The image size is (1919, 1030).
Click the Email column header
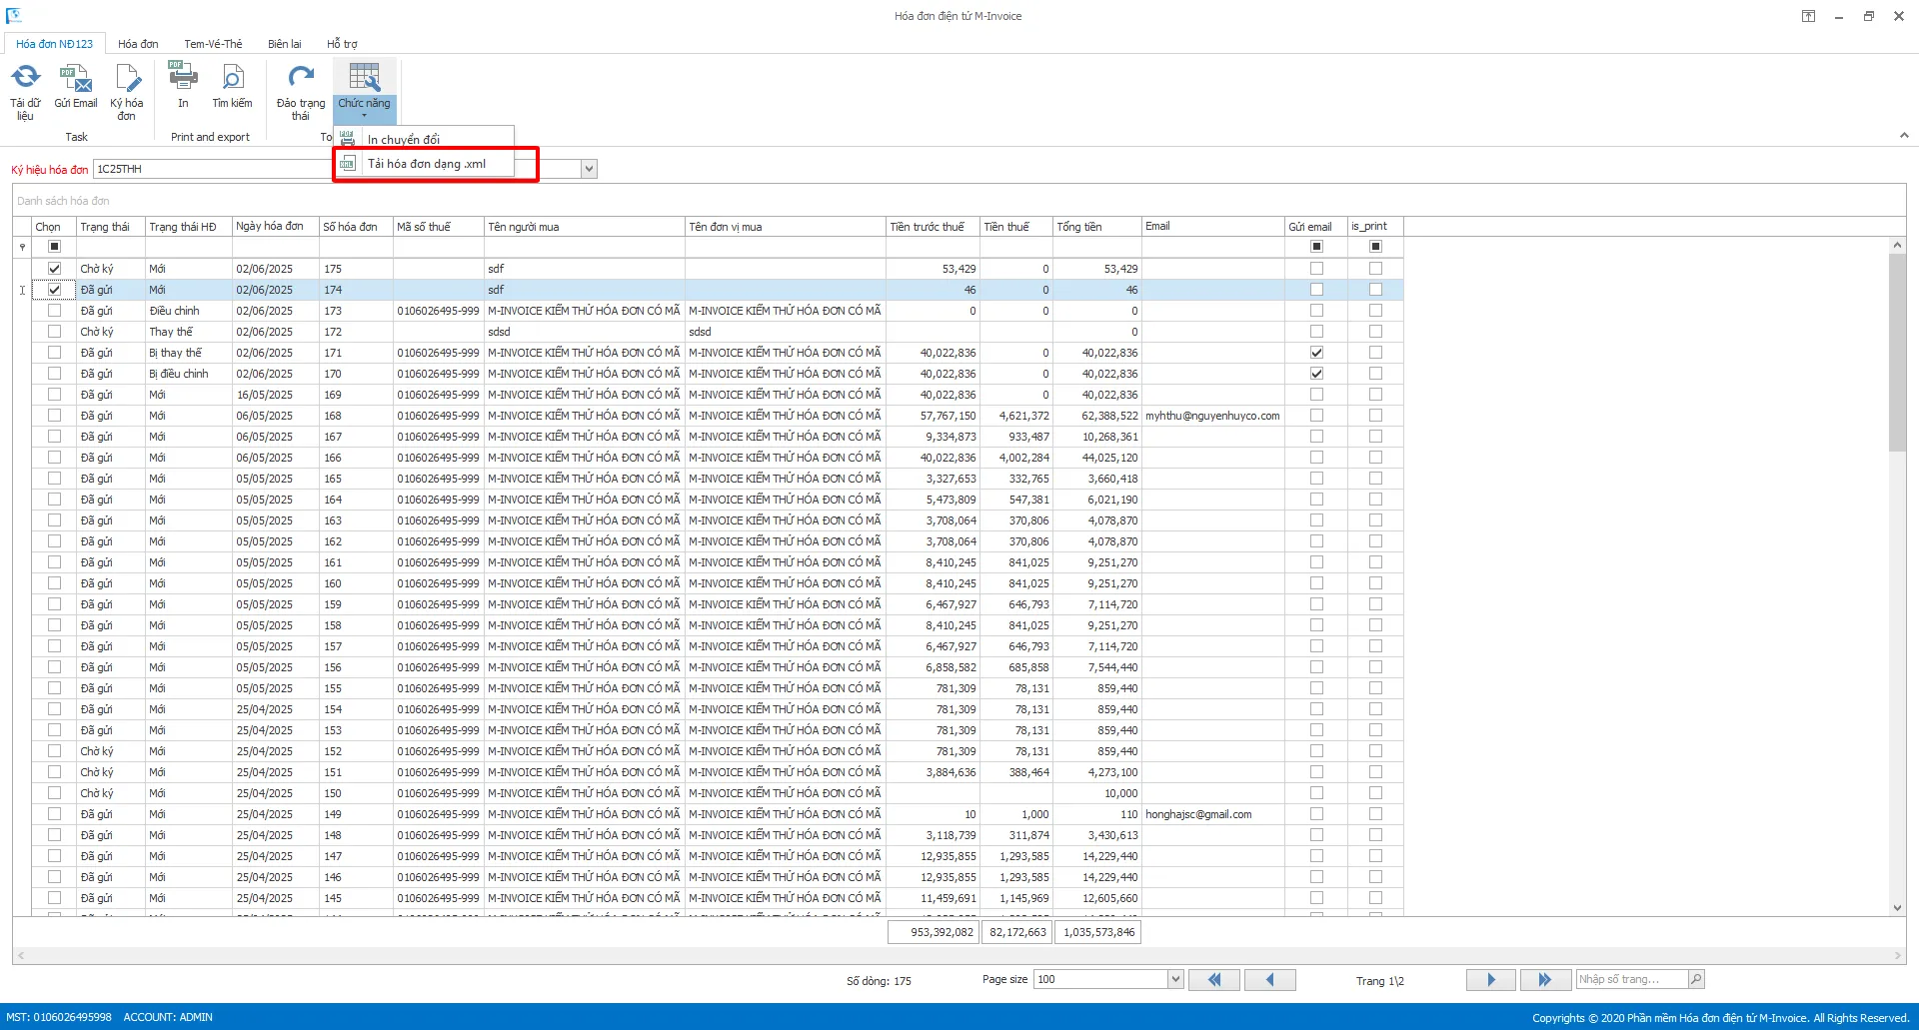tap(1212, 227)
